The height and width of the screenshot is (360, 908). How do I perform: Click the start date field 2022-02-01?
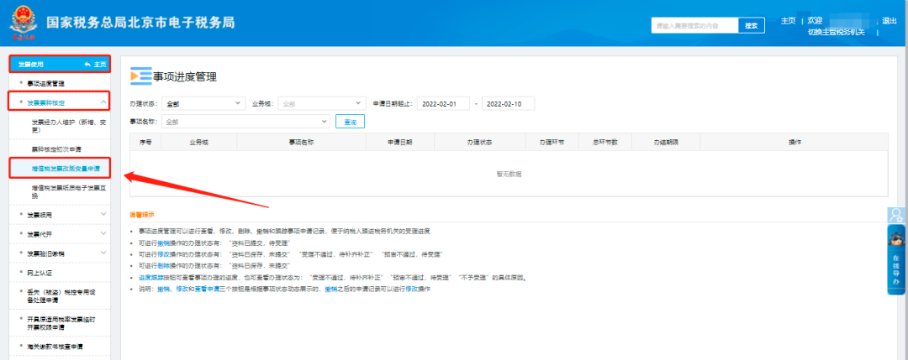[x=443, y=104]
